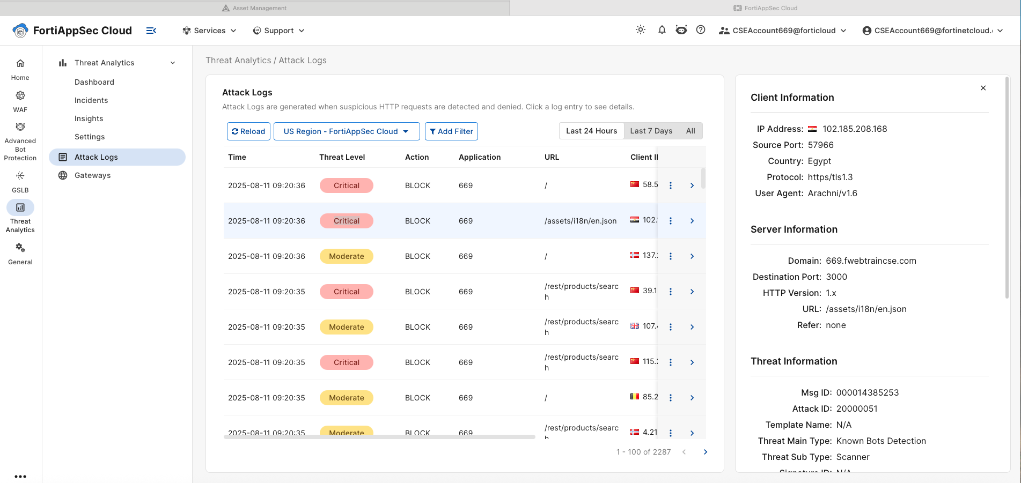
Task: Select the Last 24 Hours time range
Action: 592,131
